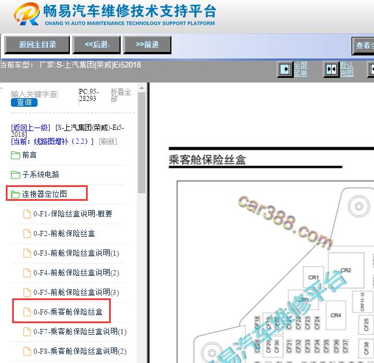Image resolution: width=374 pixels, height=363 pixels.
Task: Click the page icon beside 0-F1-保险丝盒说明-概要
Action: coord(27,214)
